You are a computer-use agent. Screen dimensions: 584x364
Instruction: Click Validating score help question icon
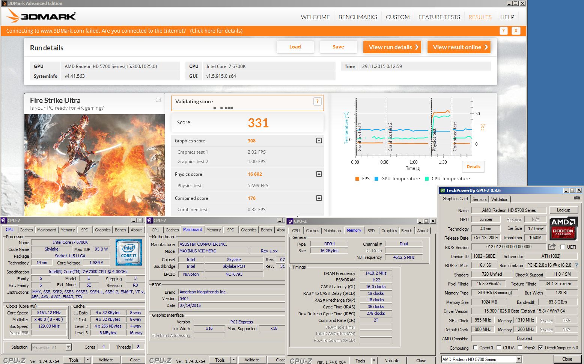pyautogui.click(x=318, y=101)
